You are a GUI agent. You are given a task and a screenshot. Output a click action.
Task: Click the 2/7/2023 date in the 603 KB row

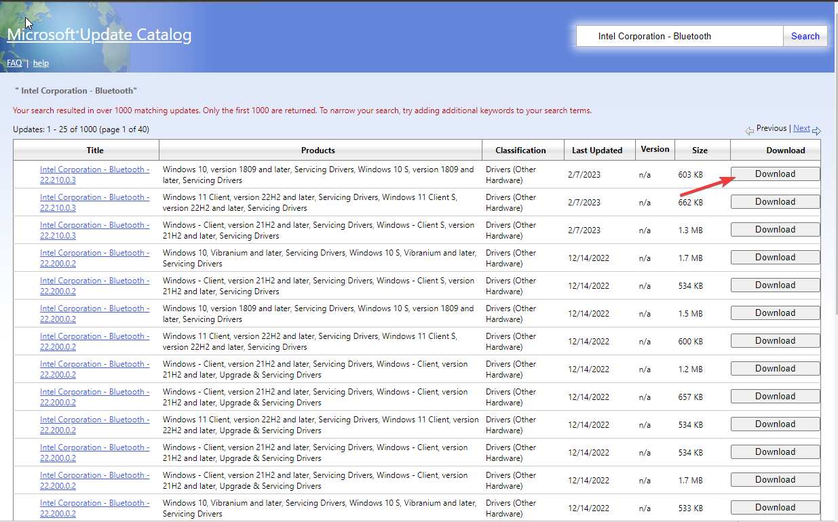pyautogui.click(x=584, y=175)
